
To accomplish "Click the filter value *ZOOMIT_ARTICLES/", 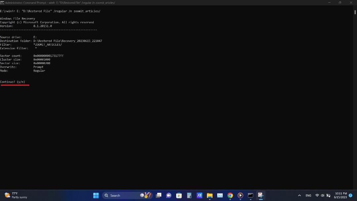I will [48, 44].
